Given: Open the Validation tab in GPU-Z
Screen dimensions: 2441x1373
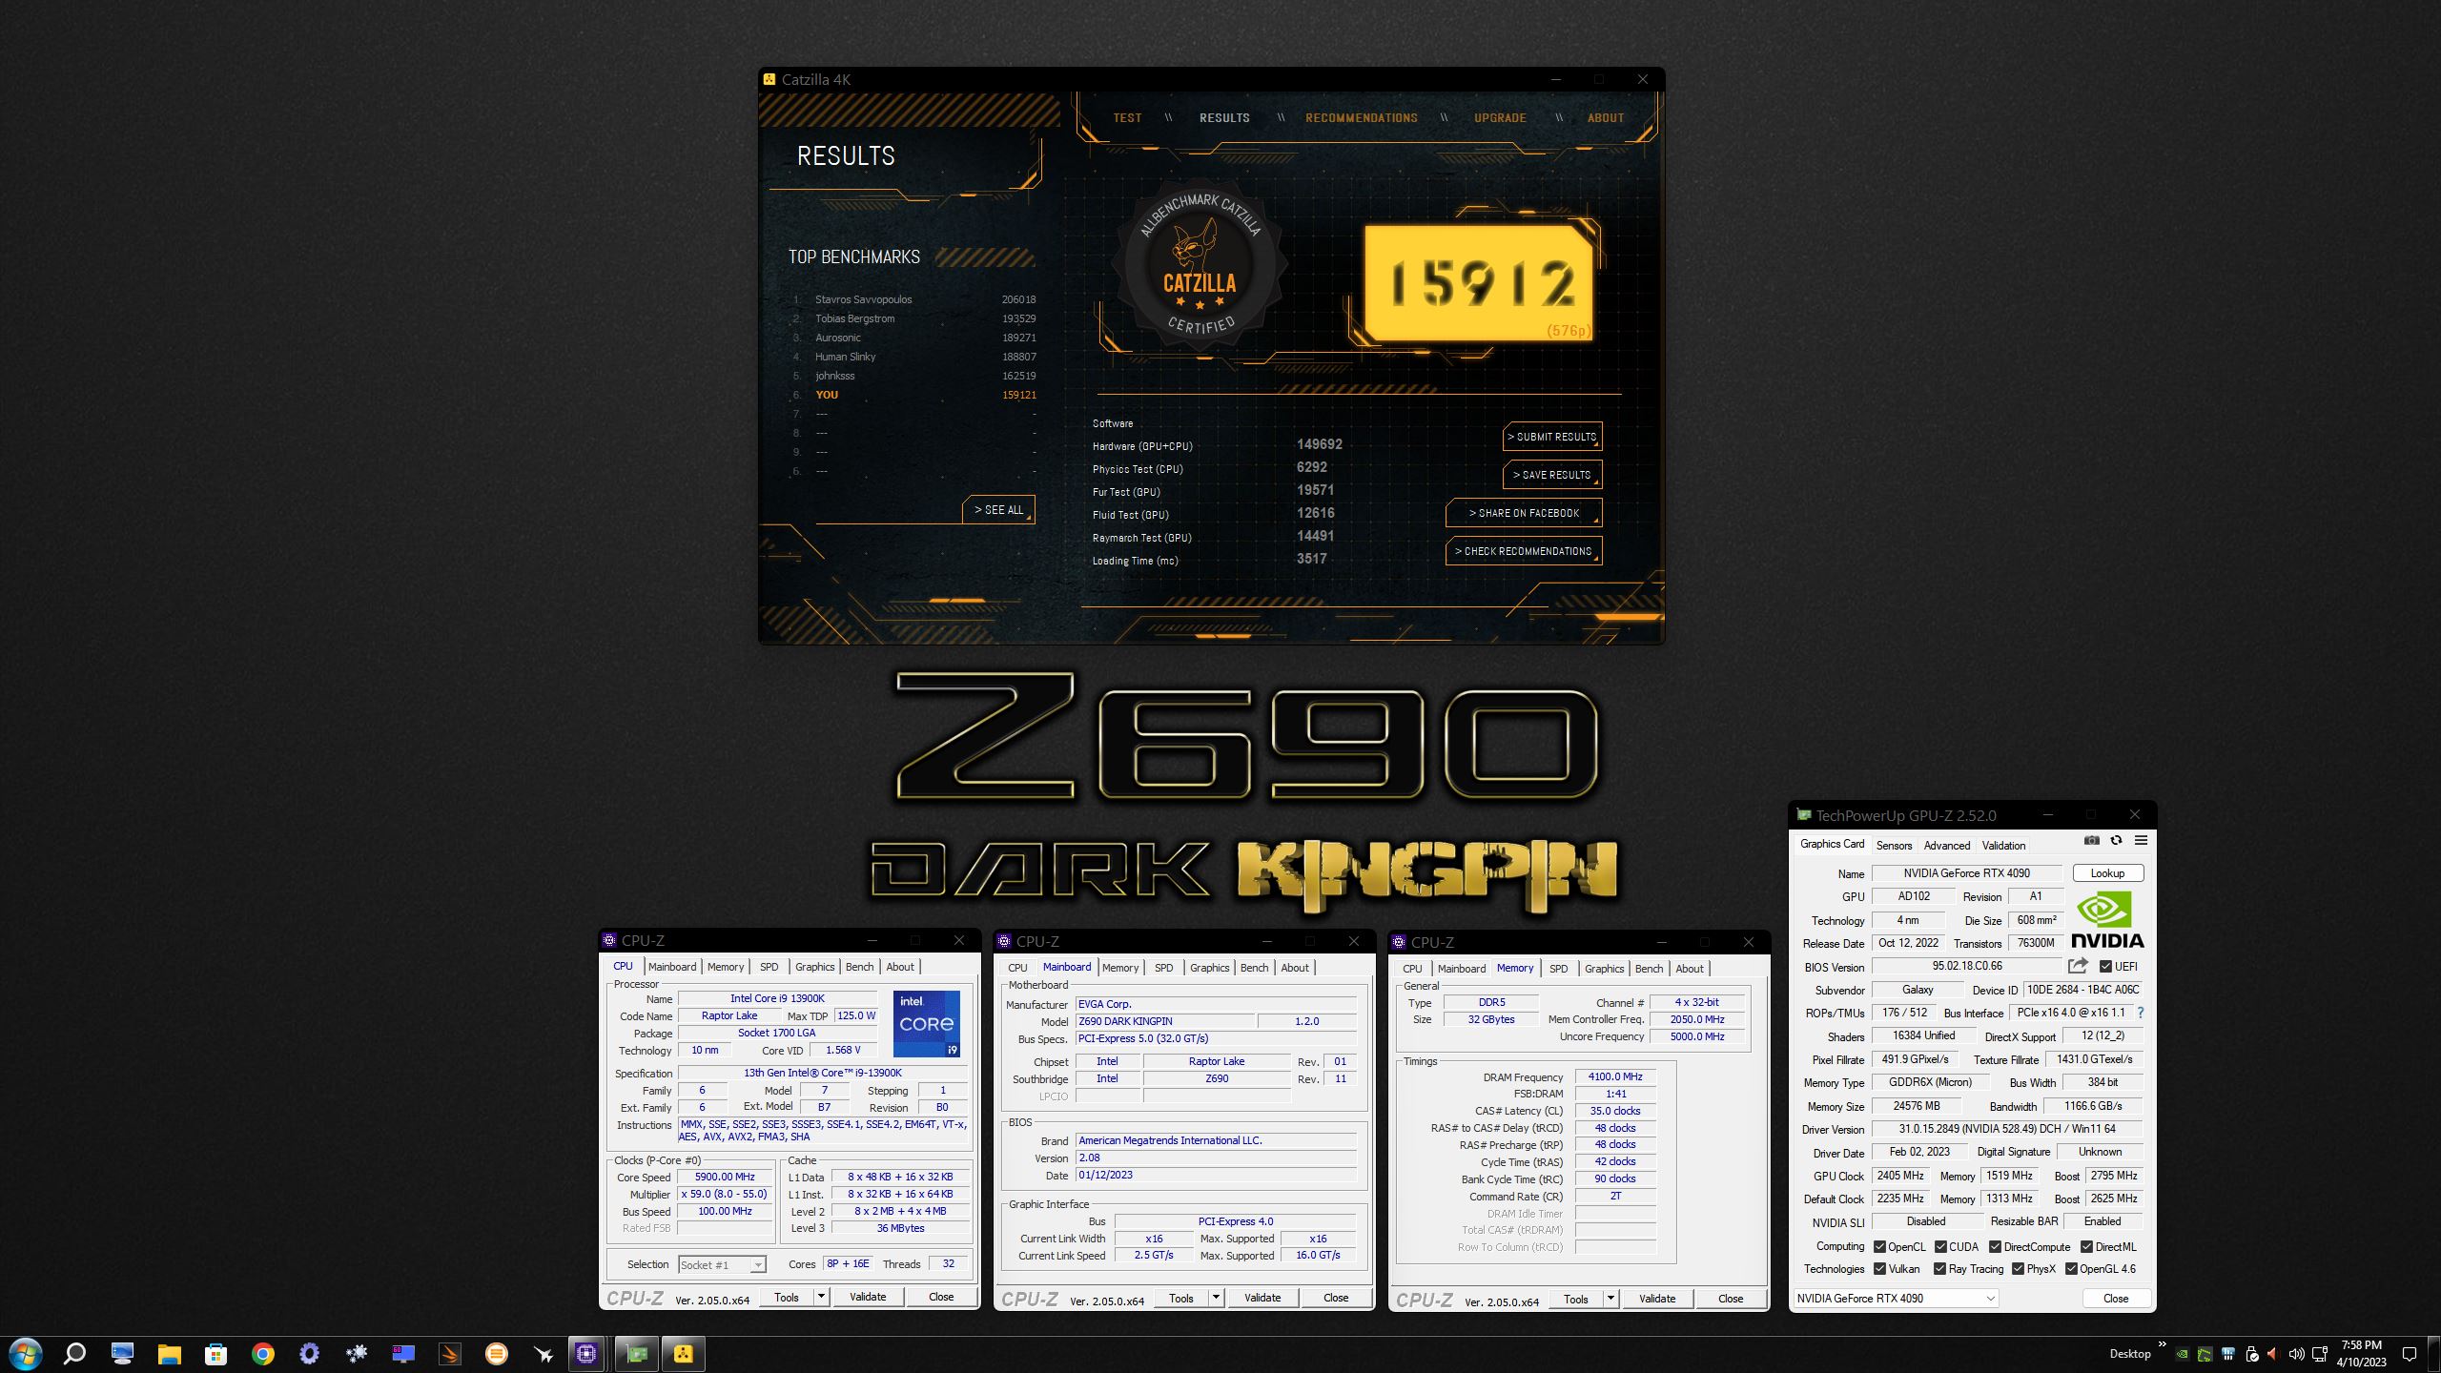Looking at the screenshot, I should pos(2003,845).
